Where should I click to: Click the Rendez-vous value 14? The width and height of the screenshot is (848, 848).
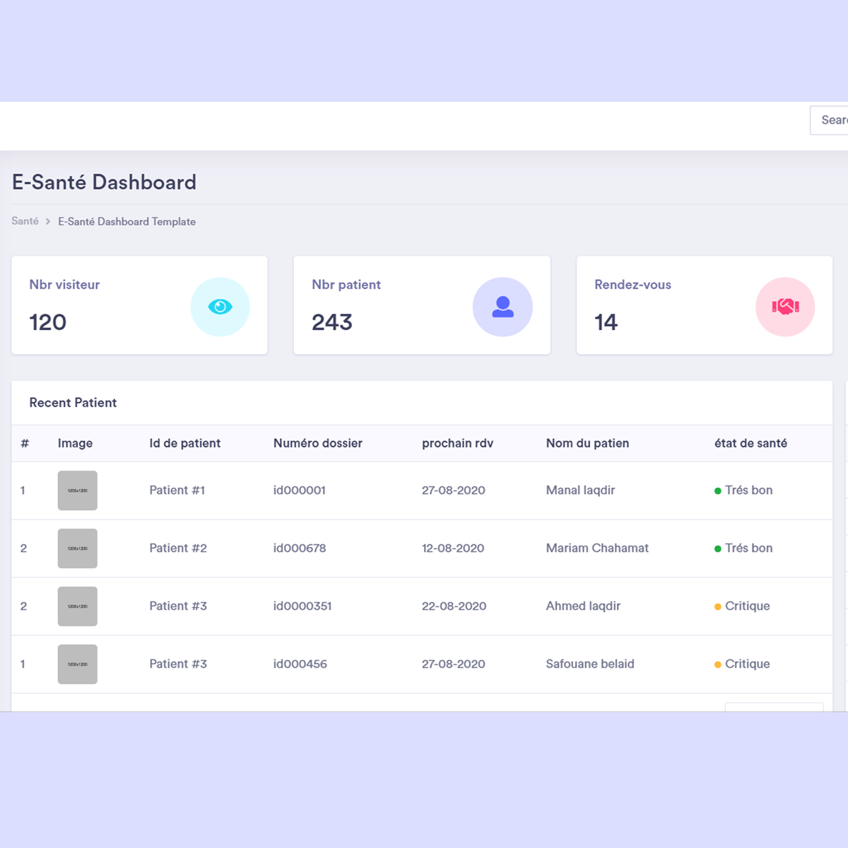pos(606,322)
